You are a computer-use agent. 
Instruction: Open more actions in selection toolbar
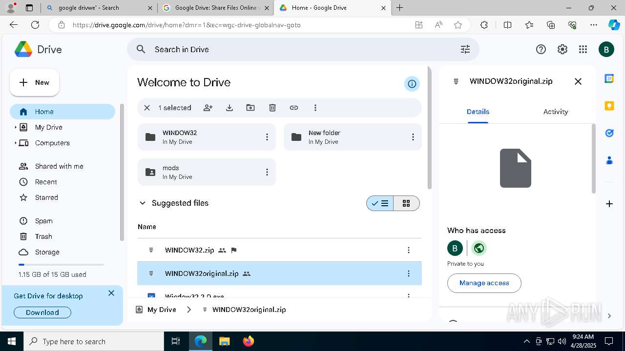click(x=315, y=108)
